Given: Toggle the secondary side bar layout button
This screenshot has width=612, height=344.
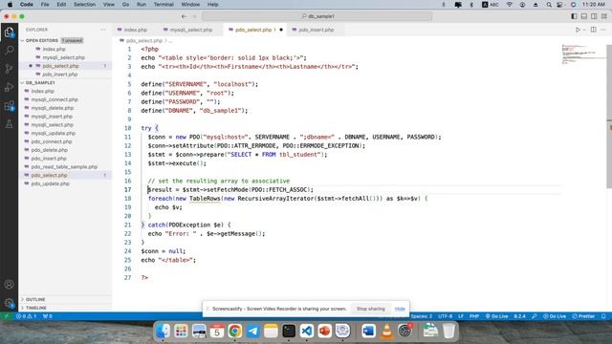Looking at the screenshot, I should 594,16.
